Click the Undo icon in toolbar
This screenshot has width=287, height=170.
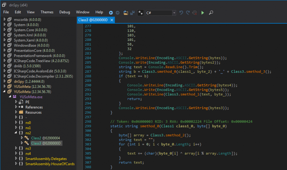[181, 13]
